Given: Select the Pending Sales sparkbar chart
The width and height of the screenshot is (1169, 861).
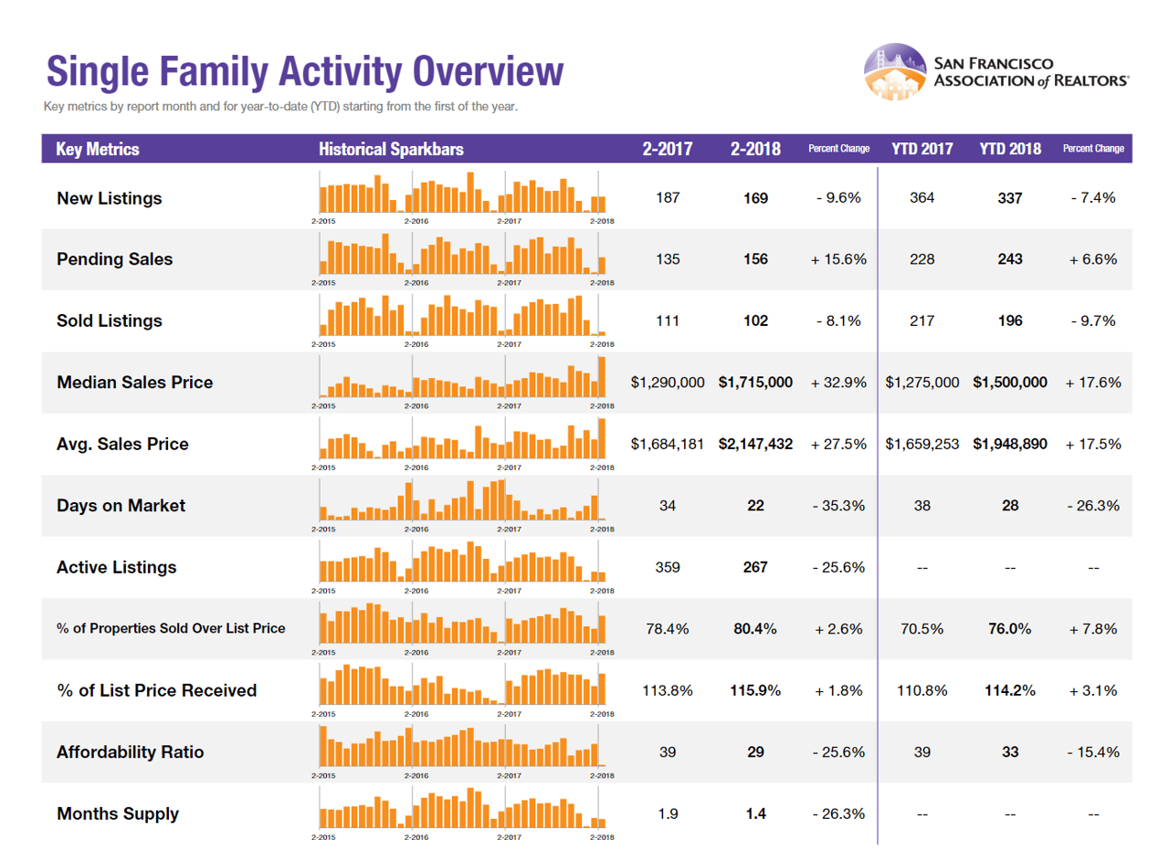Looking at the screenshot, I should click(x=462, y=254).
